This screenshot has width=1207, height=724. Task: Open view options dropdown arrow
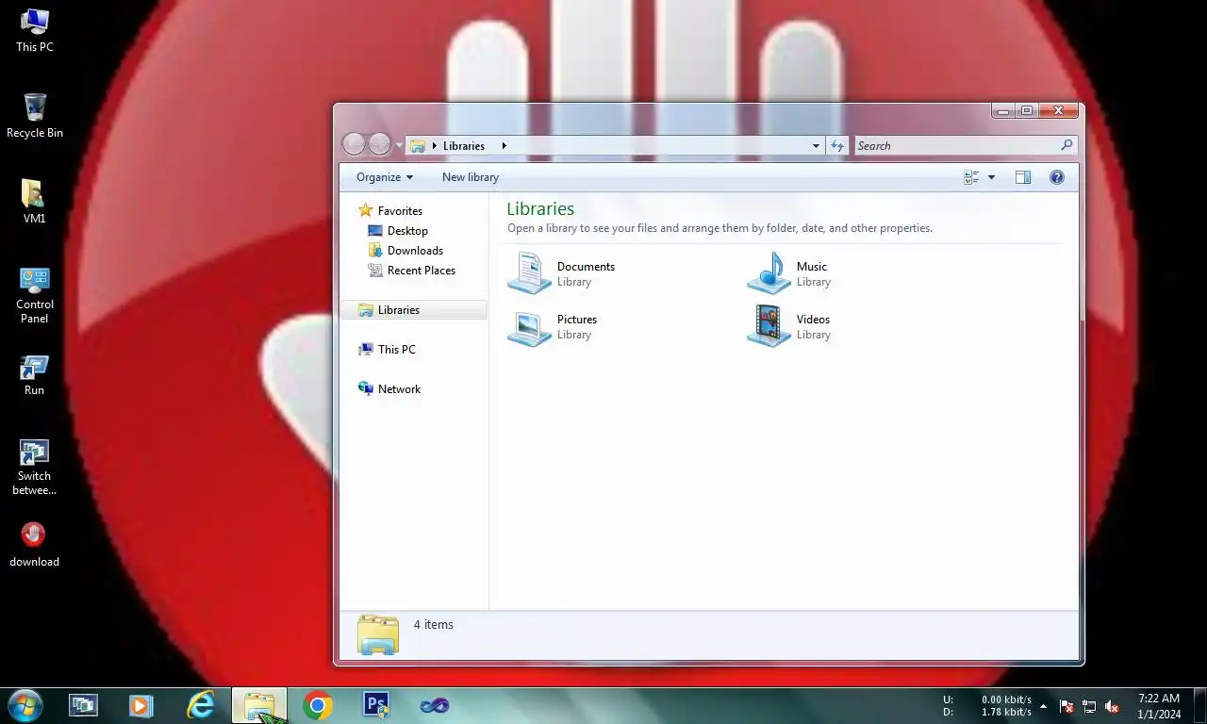[991, 177]
